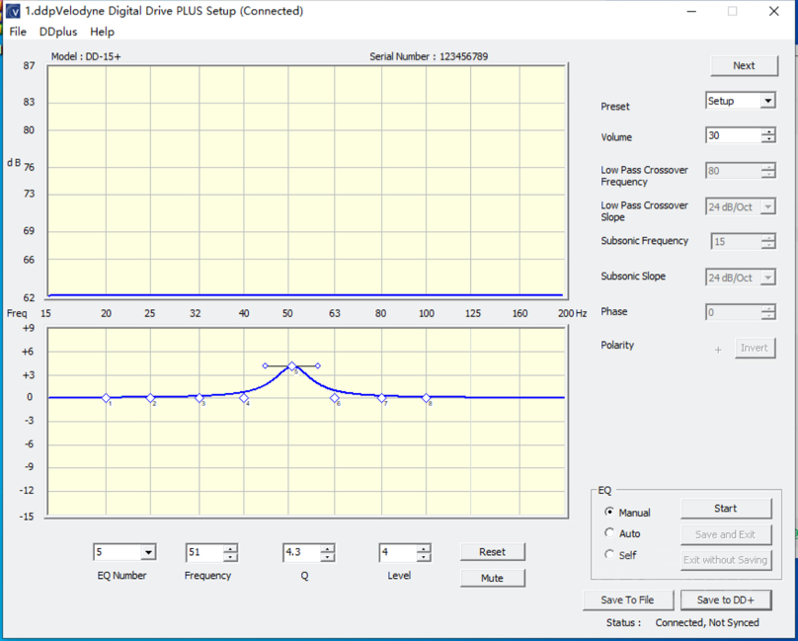Increase Level with up arrow
The height and width of the screenshot is (641, 798).
tap(424, 548)
